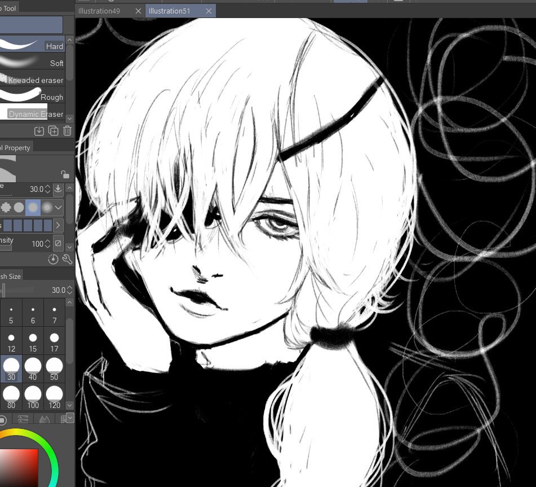536x487 pixels.
Task: Select the pixelated no anti-aliasing option
Action: tap(6, 208)
